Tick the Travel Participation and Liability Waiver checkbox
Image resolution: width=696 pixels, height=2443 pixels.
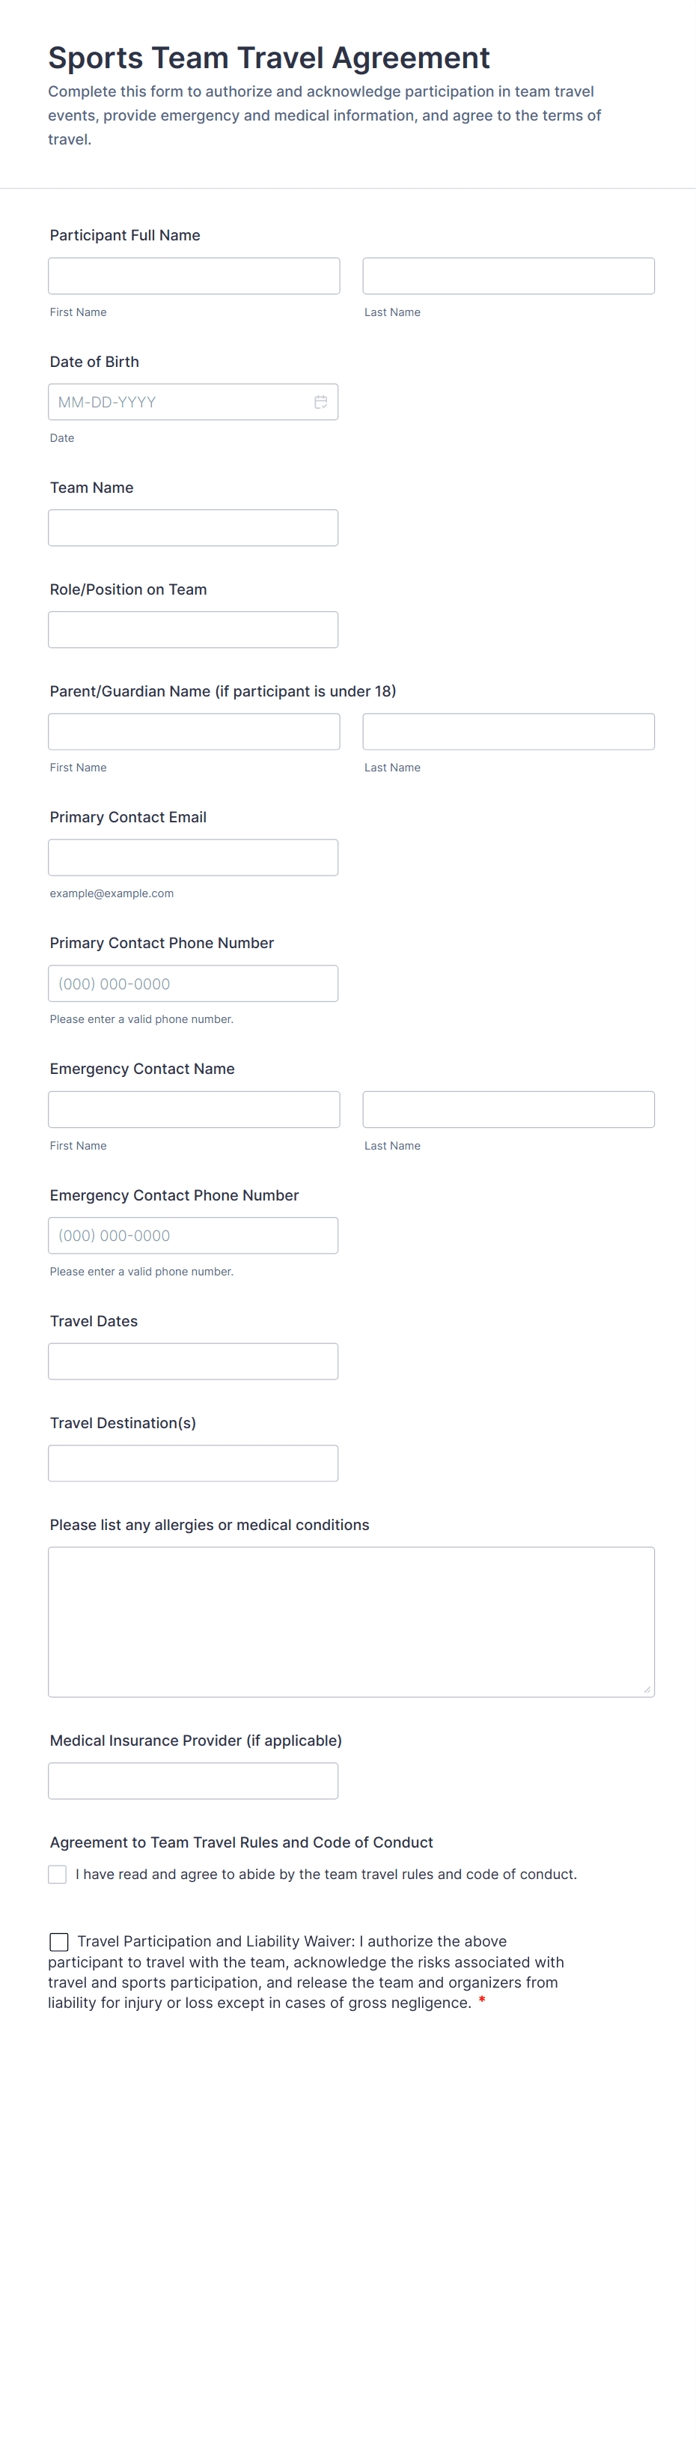click(x=59, y=1941)
